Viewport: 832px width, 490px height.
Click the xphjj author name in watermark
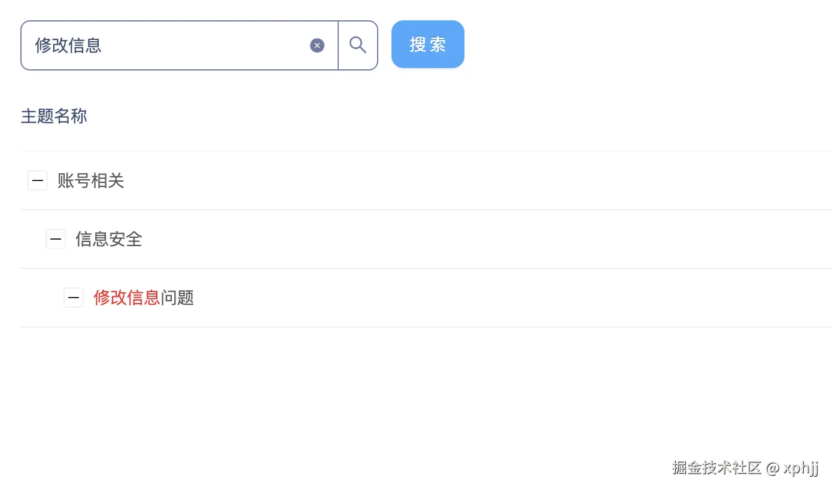(x=801, y=468)
